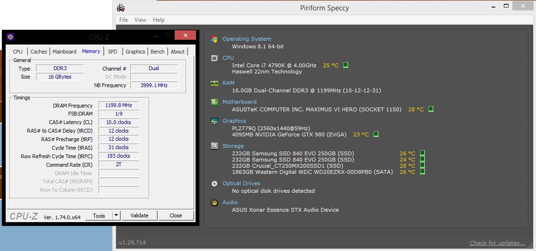Viewport: 536px width, 251px height.
Task: Click the Command Rate 2T field
Action: tap(119, 164)
